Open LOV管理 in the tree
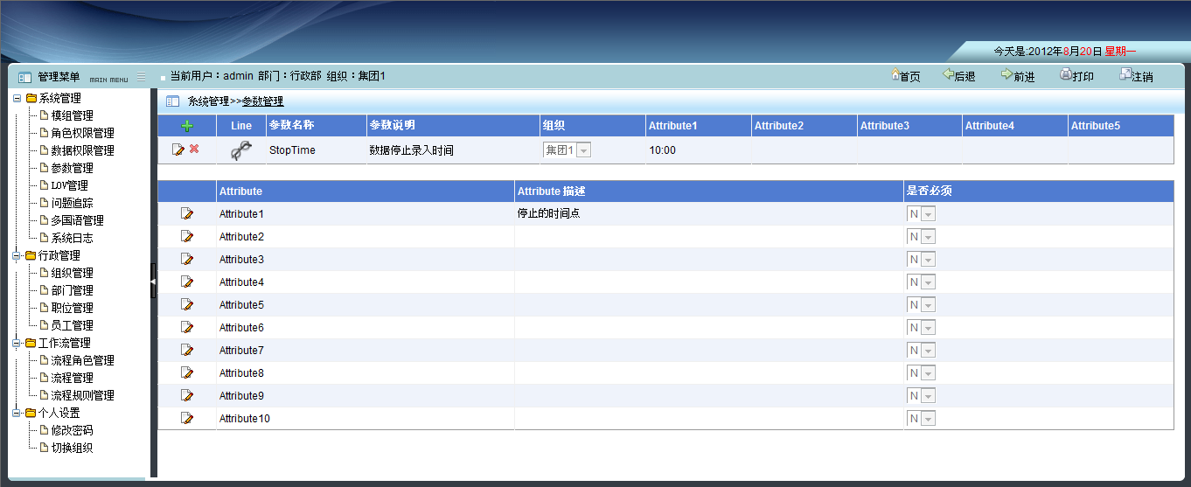Screen dimensions: 1191x487 pyautogui.click(x=69, y=185)
